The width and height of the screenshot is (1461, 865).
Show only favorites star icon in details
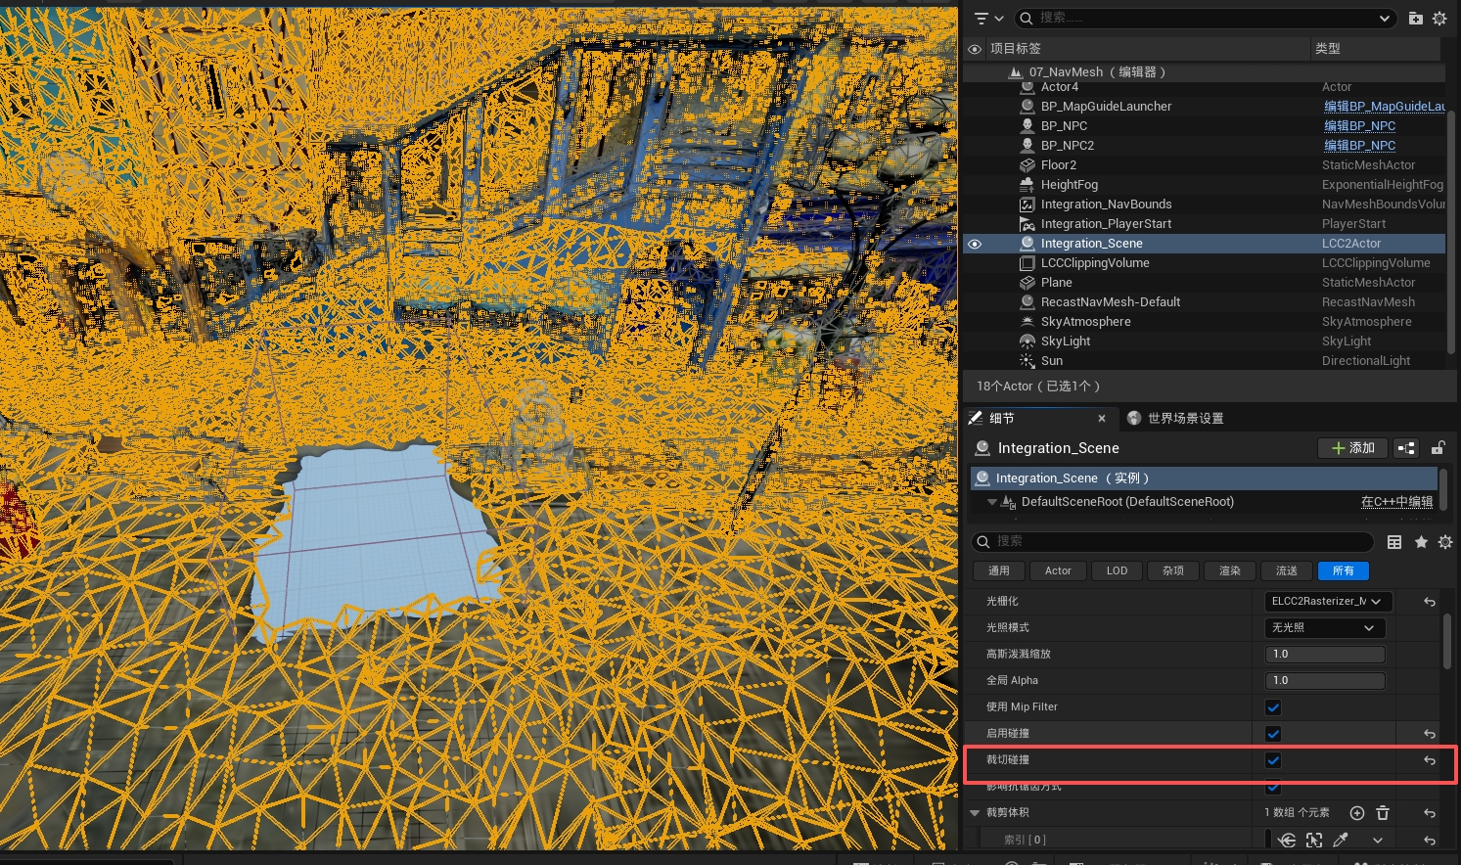click(x=1421, y=542)
